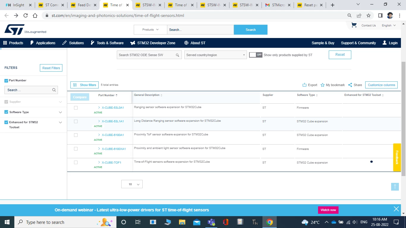406x228 pixels.
Task: Click the share page icon in address bar
Action: click(359, 15)
